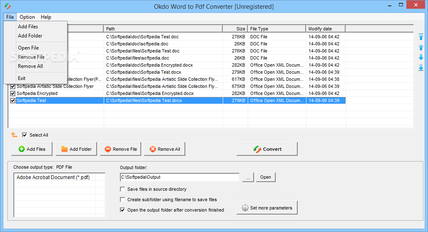Select row C:\Softpedia\files\Softpedia Encrypted.docx
This screenshot has height=232, width=428.
(150, 93)
